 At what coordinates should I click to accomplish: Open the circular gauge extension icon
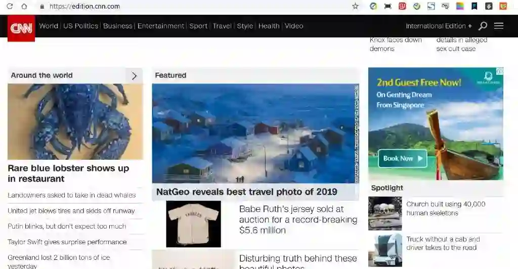pos(373,6)
